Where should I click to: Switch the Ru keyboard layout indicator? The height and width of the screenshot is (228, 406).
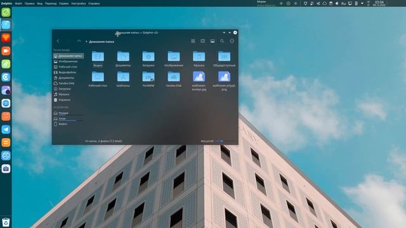coord(343,3)
